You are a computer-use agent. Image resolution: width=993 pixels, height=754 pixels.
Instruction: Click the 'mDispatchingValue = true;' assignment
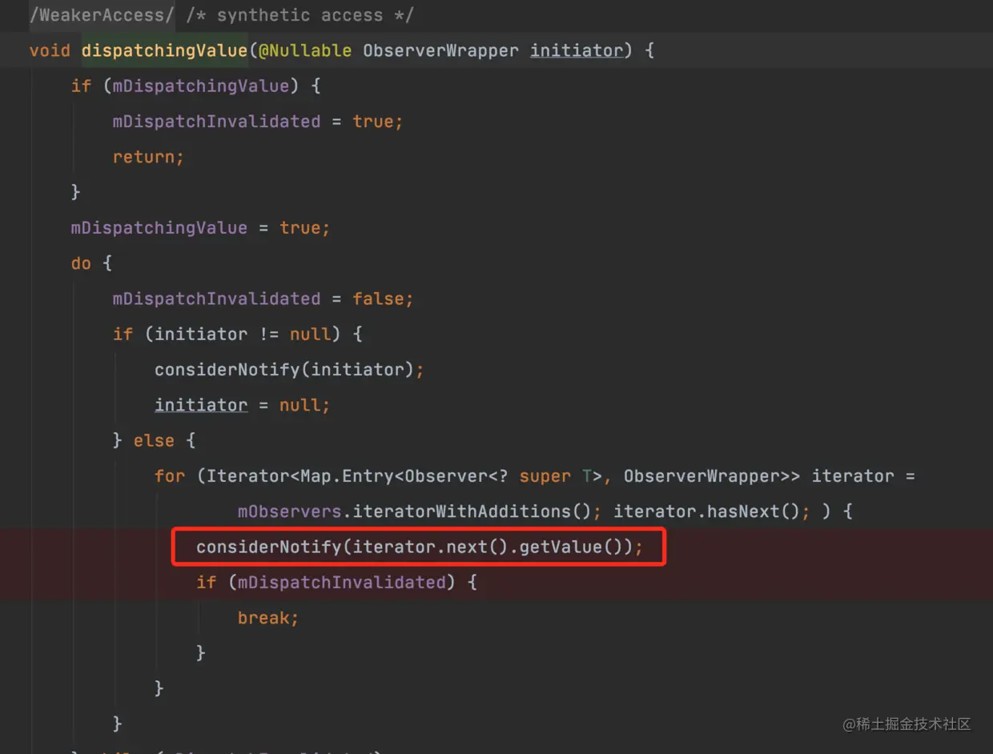point(200,227)
